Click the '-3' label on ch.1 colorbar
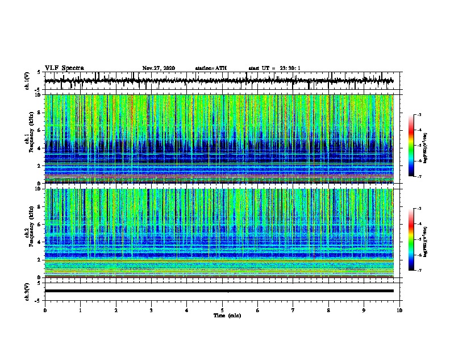The height and width of the screenshot is (348, 450). [419, 114]
